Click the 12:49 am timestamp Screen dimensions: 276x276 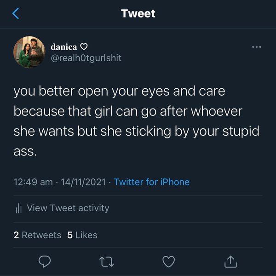[x=33, y=182]
